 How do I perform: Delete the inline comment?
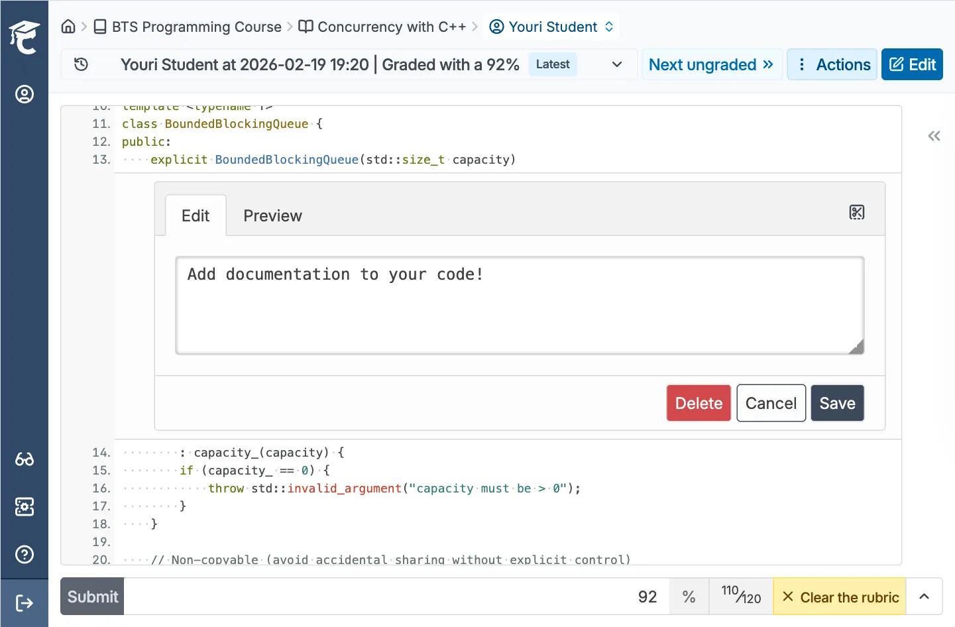699,403
